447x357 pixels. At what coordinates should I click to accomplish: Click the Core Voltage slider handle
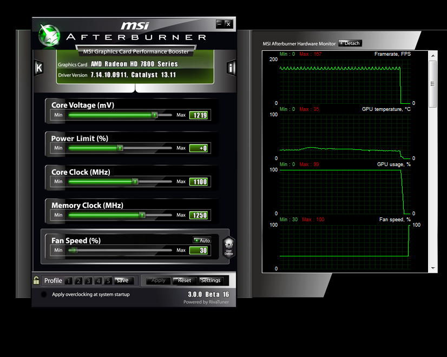coord(155,115)
